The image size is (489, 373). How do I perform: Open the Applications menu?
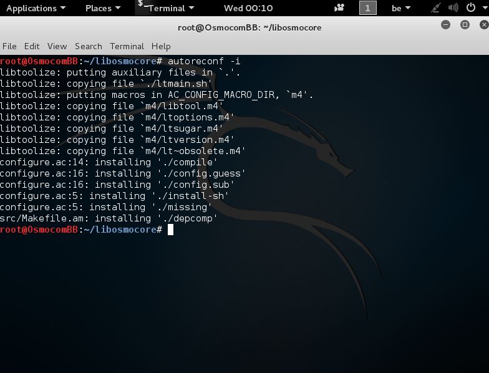coord(36,8)
